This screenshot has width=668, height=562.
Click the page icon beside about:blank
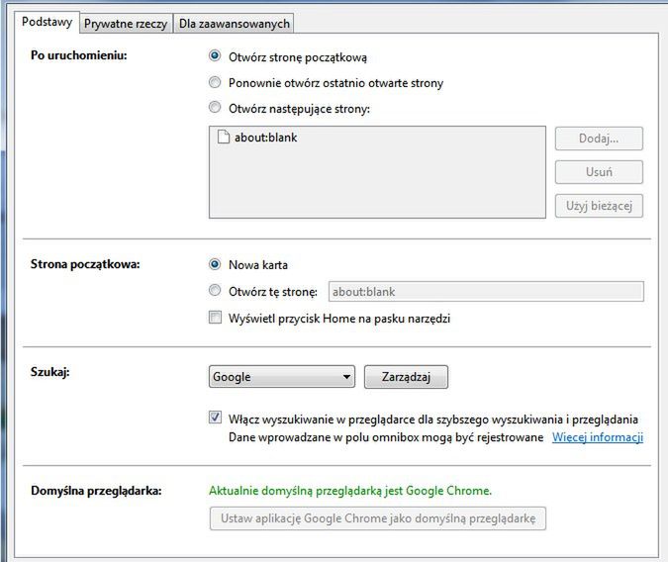pos(224,137)
